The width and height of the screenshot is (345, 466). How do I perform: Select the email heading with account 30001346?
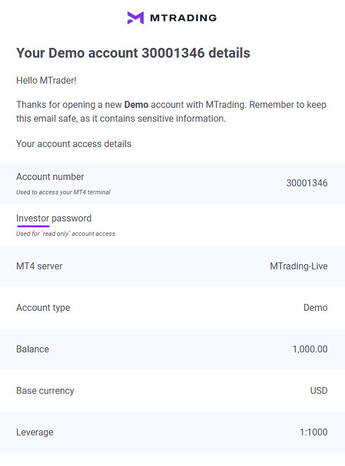pyautogui.click(x=133, y=53)
